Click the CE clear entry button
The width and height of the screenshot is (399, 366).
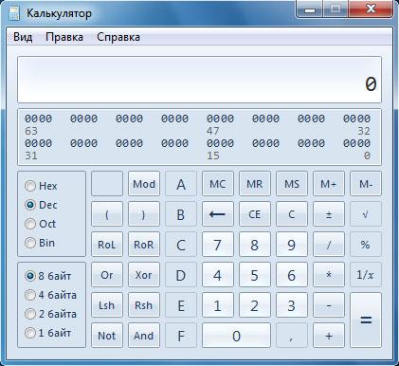coord(255,214)
